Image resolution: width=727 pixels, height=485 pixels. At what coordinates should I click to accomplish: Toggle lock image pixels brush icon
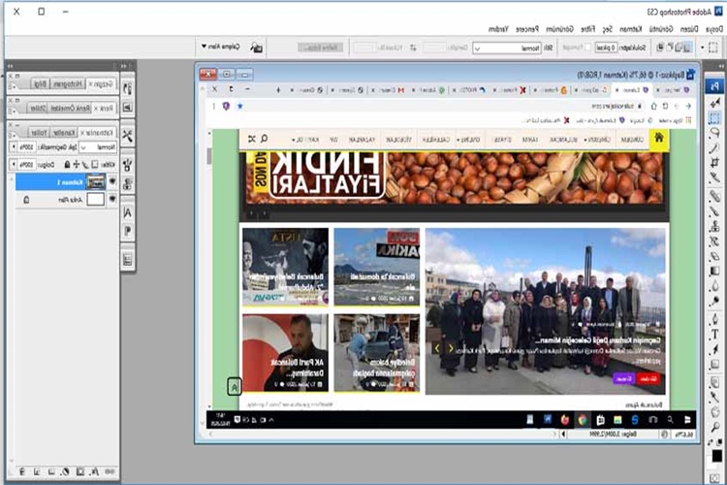(x=85, y=164)
